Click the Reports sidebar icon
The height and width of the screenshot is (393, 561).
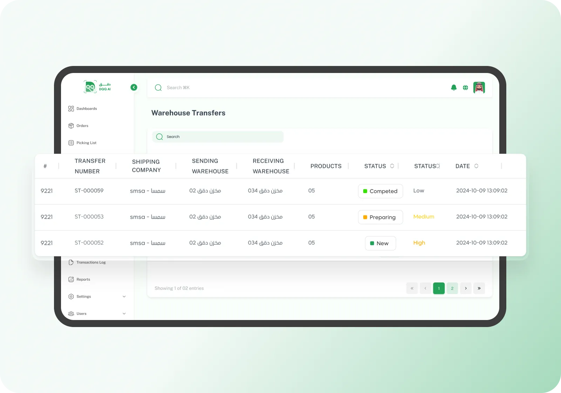click(71, 280)
